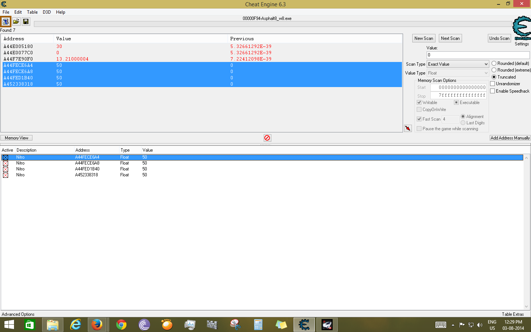531x332 pixels.
Task: Enable the Unrandomizer checkbox
Action: click(x=493, y=84)
